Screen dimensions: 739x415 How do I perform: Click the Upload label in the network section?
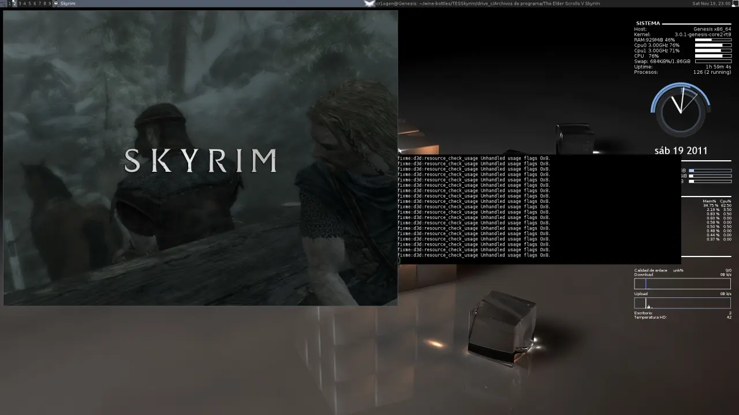pyautogui.click(x=641, y=294)
